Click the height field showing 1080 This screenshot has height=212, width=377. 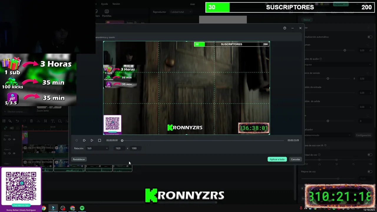[x=135, y=148]
